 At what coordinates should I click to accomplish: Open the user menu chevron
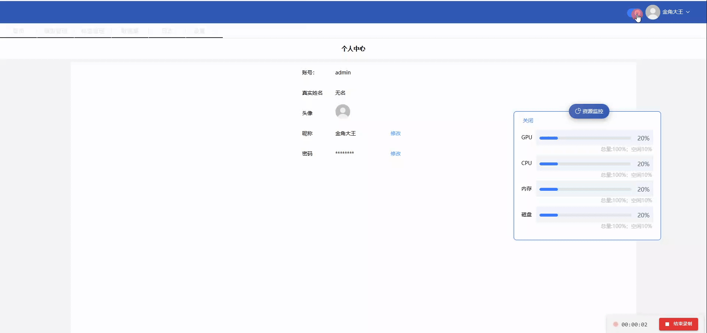coord(688,12)
